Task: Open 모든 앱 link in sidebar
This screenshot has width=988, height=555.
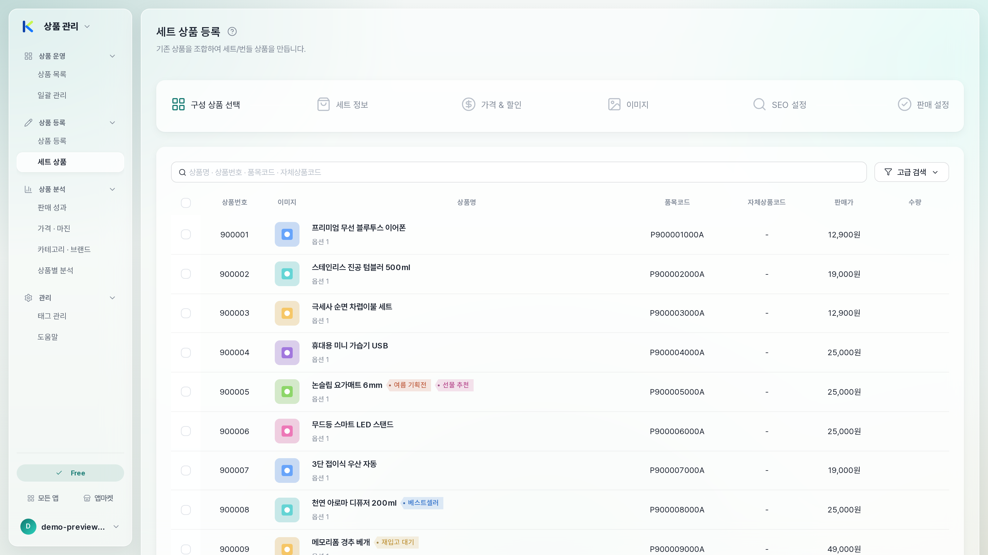Action: coord(43,498)
